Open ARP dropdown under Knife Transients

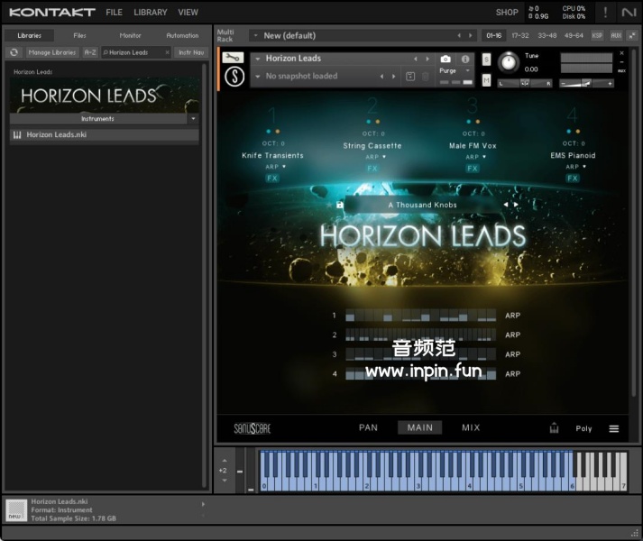(x=276, y=167)
